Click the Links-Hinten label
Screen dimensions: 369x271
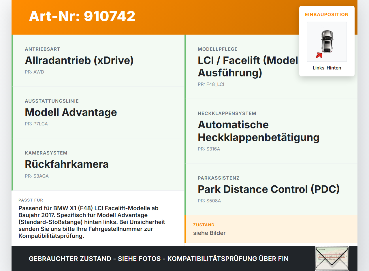[x=327, y=68]
